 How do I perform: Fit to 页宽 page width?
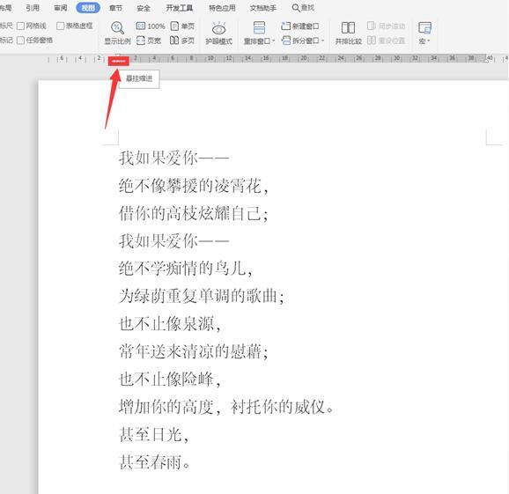point(149,41)
